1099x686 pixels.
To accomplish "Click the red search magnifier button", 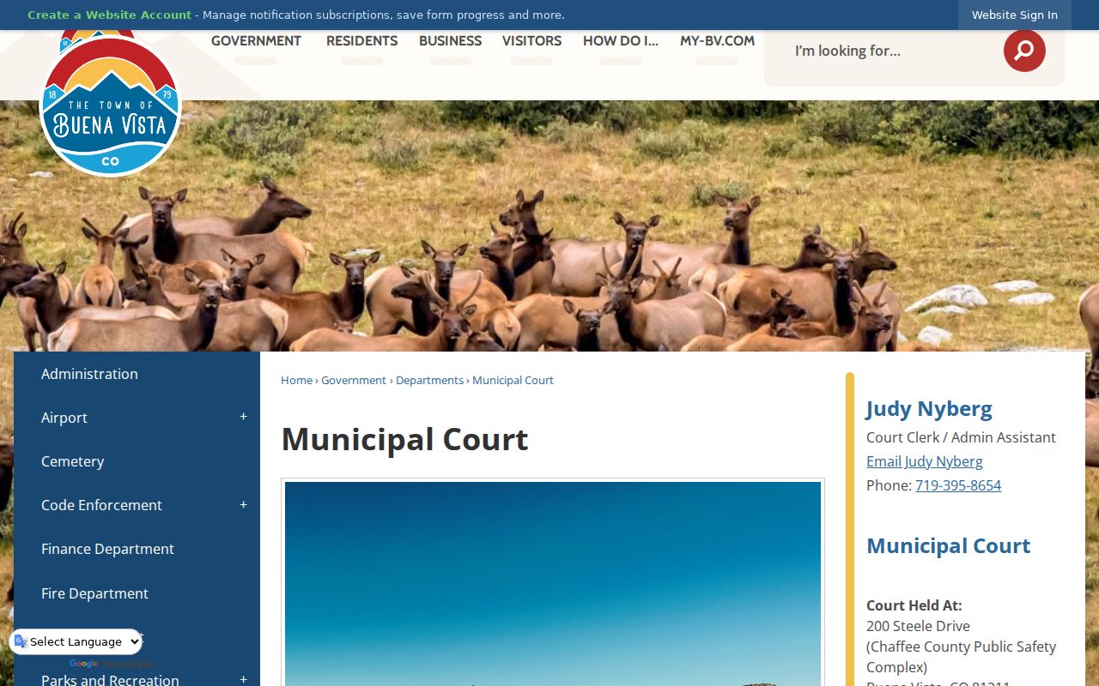I will click(1024, 51).
